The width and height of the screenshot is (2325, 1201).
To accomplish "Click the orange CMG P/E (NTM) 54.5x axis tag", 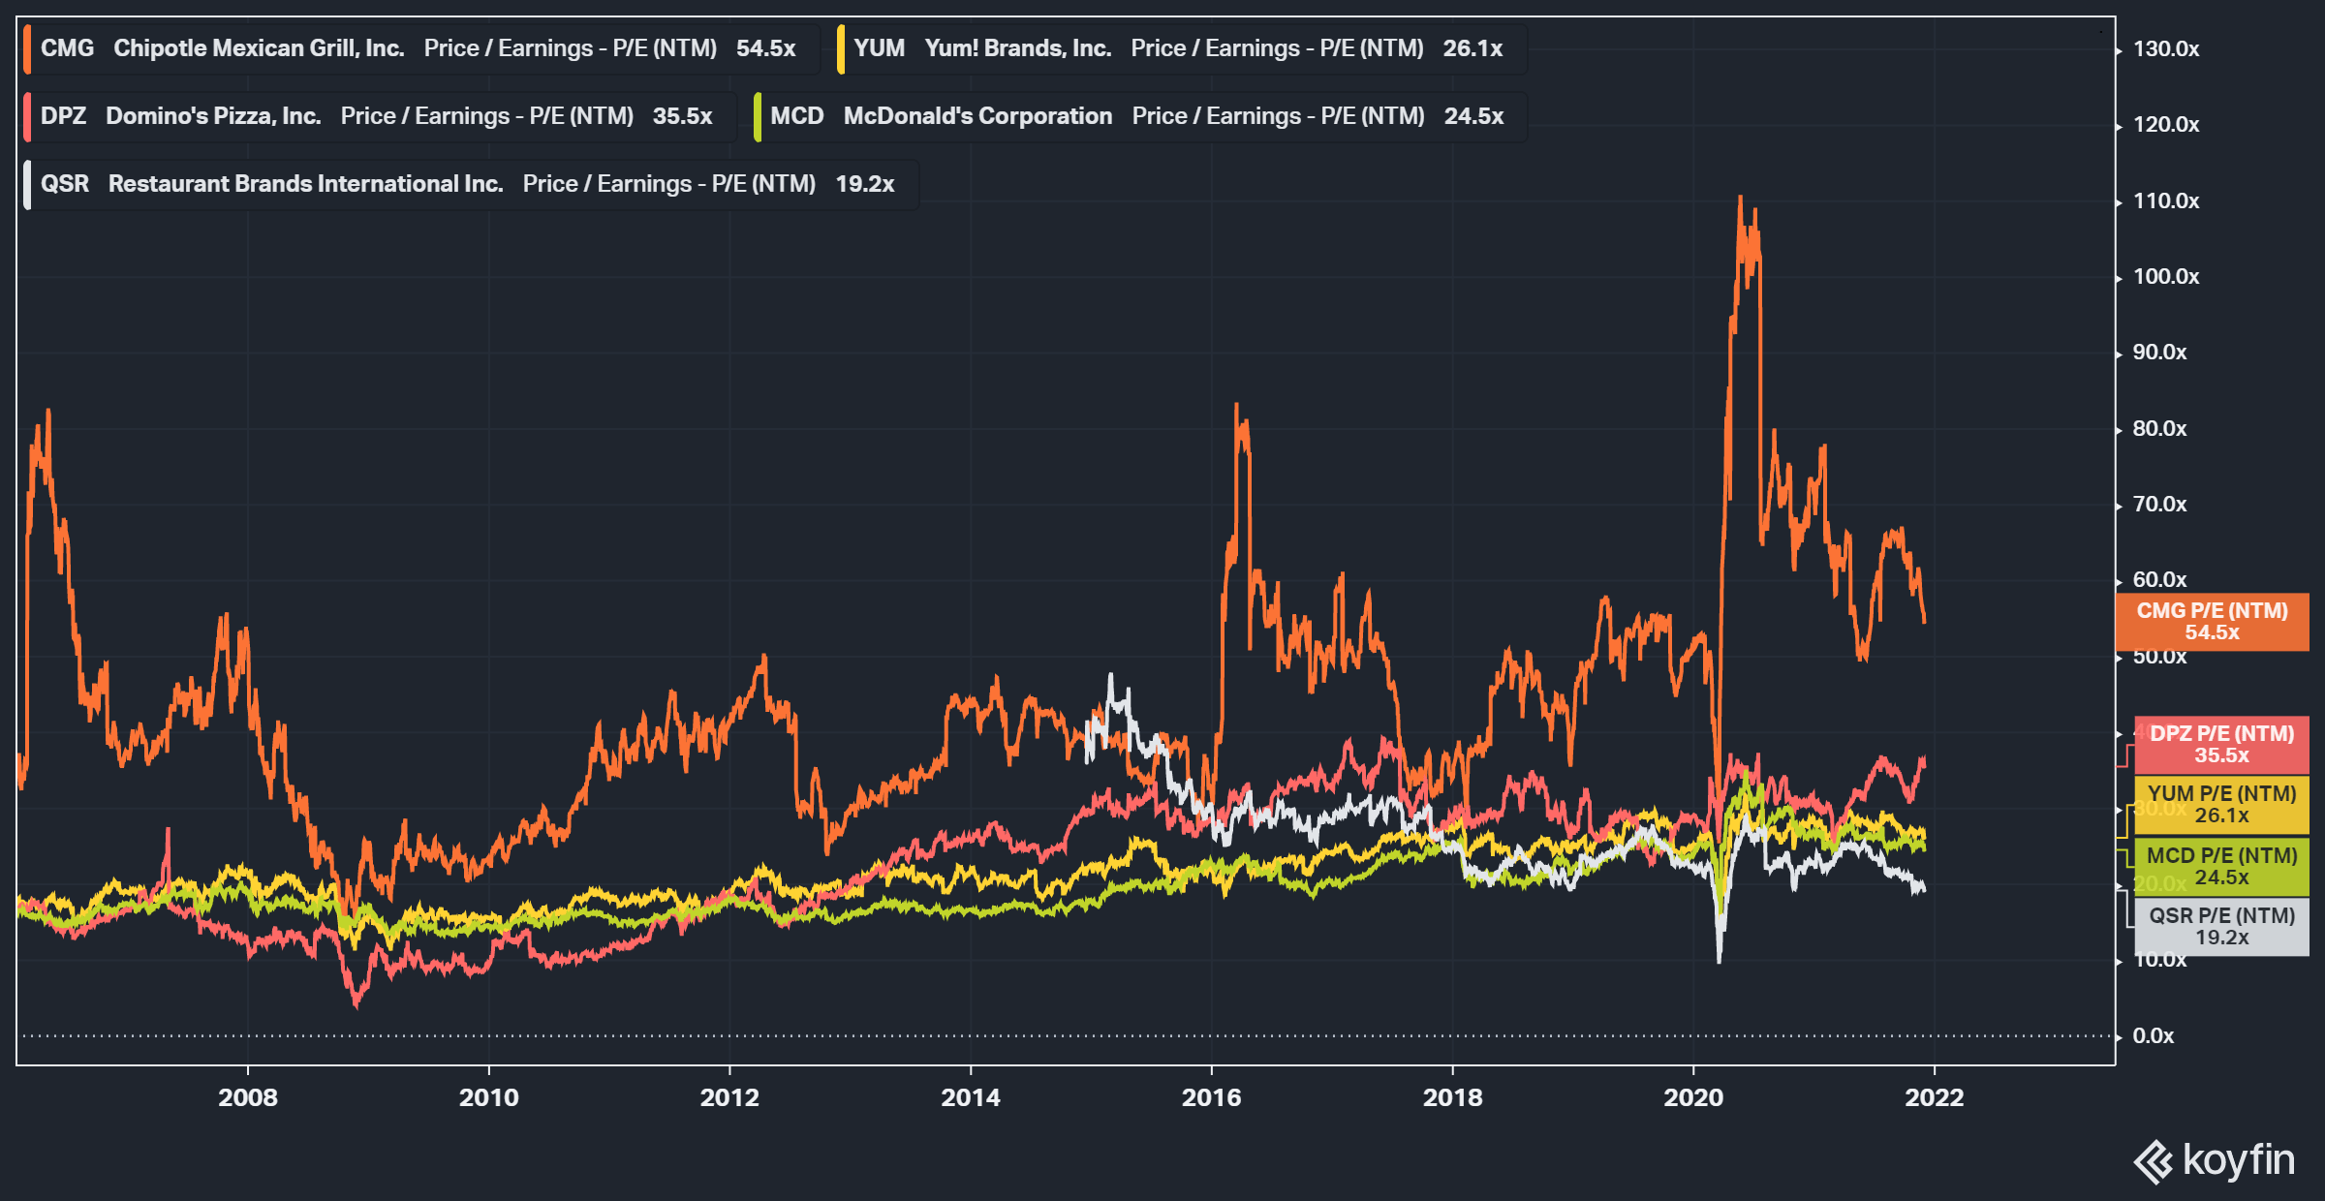I will point(2212,622).
